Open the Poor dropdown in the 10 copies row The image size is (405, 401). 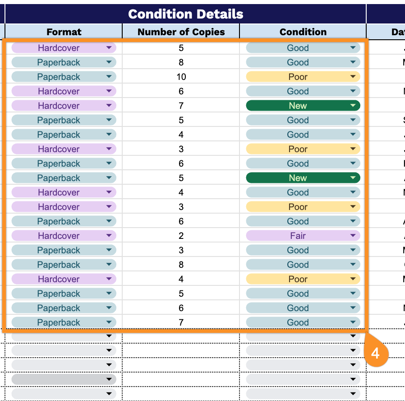pyautogui.click(x=353, y=77)
